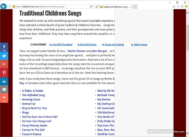Open the Songs to Download ad link
The height and width of the screenshot is (137, 189).
click(113, 44)
